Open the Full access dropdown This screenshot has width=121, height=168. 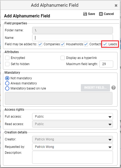73,117
